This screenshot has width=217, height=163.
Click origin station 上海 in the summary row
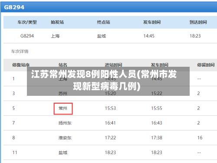coord(55,36)
